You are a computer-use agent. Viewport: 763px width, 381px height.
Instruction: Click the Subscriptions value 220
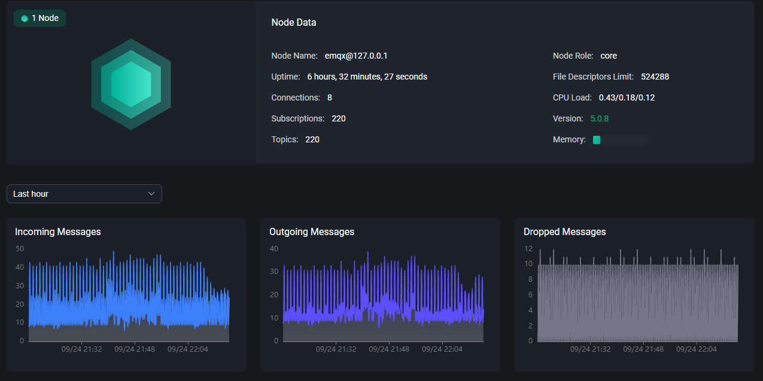click(x=339, y=118)
